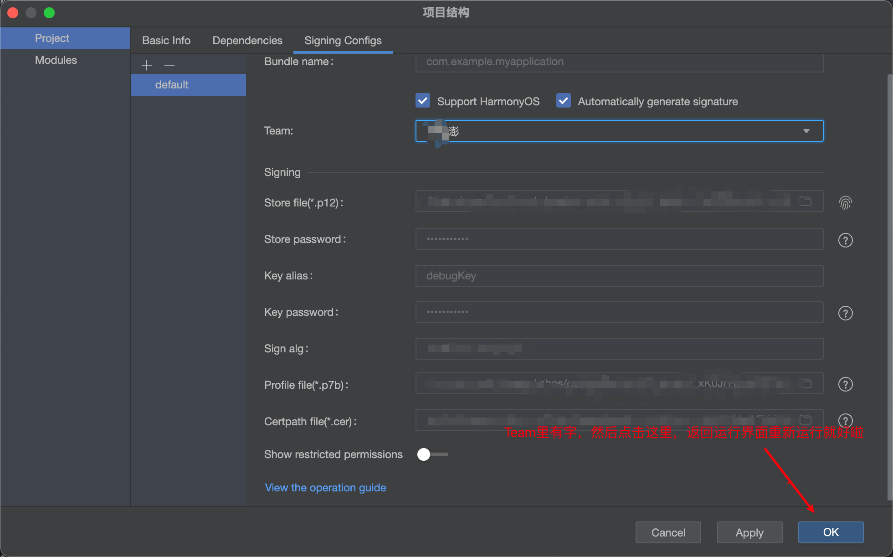
Task: Select Modules in the sidebar
Action: pos(56,60)
